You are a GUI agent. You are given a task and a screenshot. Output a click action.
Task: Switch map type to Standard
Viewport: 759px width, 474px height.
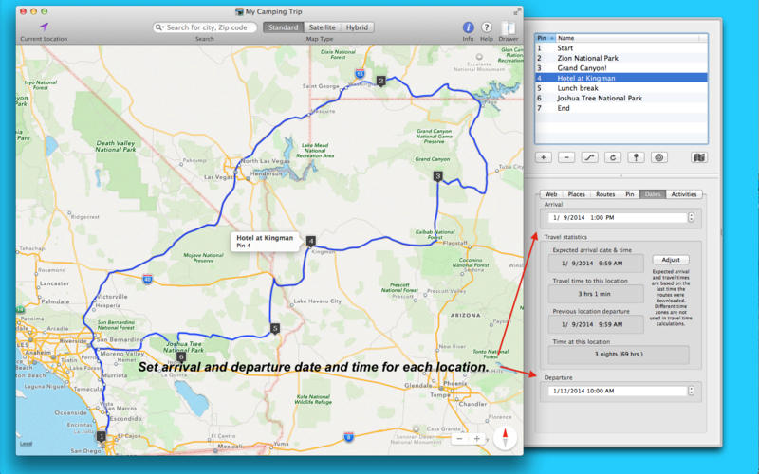283,27
